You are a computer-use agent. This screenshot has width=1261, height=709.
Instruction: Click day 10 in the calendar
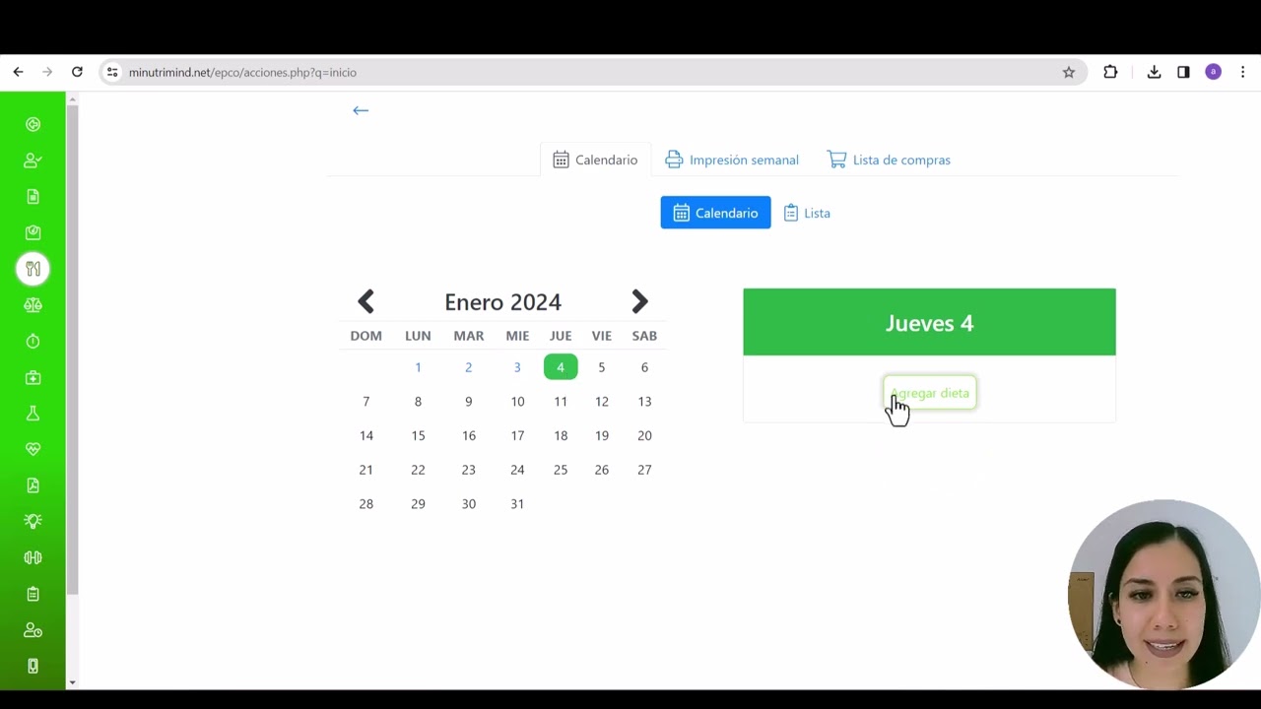(517, 402)
